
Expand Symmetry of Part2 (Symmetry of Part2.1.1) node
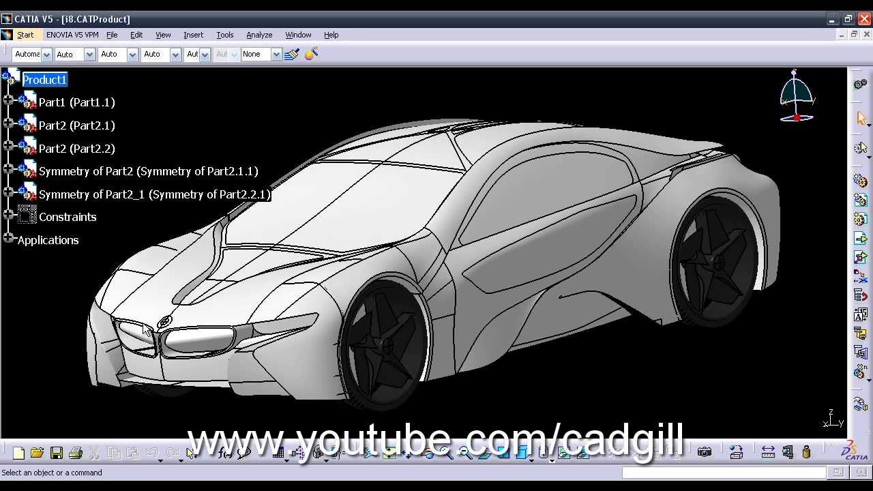pos(8,169)
